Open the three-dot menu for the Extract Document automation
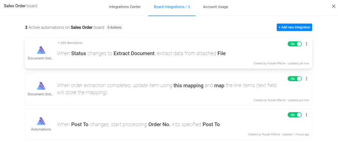The height and width of the screenshot is (143, 338). coord(306,44)
